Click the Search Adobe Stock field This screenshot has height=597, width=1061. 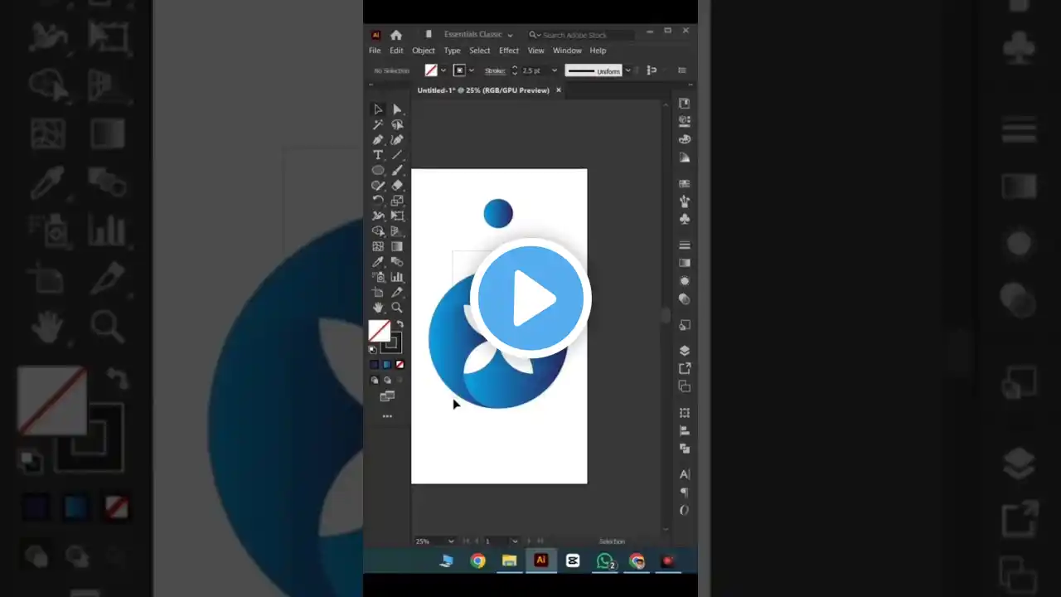tap(583, 35)
